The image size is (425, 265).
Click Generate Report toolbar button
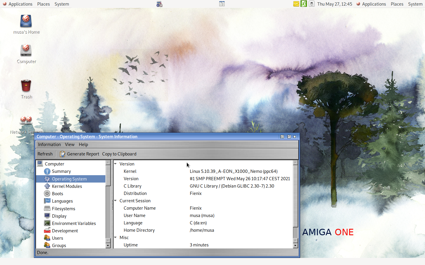(x=80, y=154)
